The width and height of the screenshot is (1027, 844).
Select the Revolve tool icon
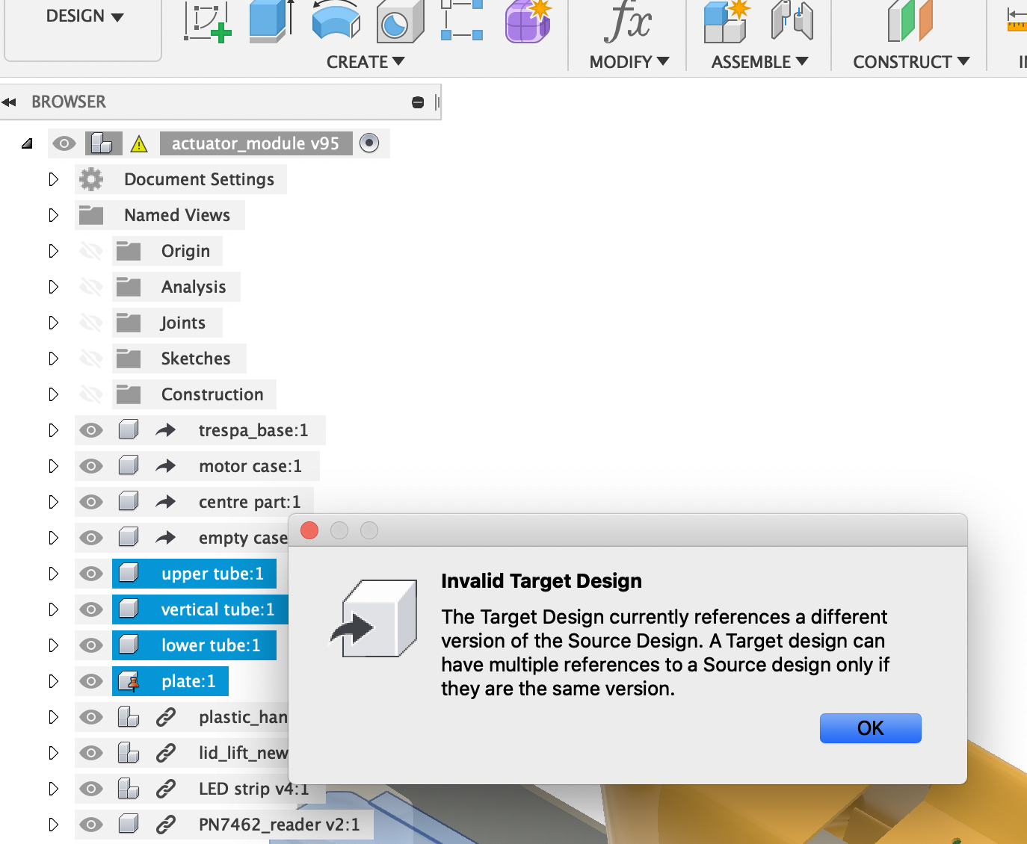point(336,21)
